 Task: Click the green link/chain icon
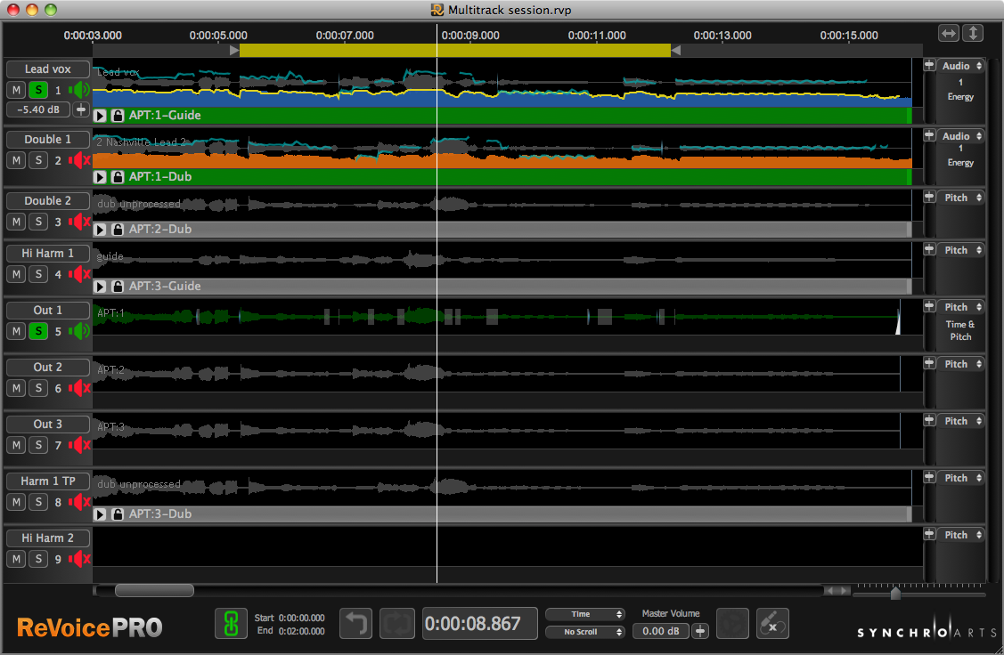tap(231, 623)
